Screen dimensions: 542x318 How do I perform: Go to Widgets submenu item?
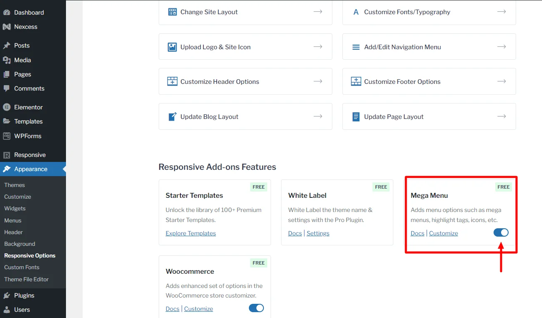tap(15, 208)
